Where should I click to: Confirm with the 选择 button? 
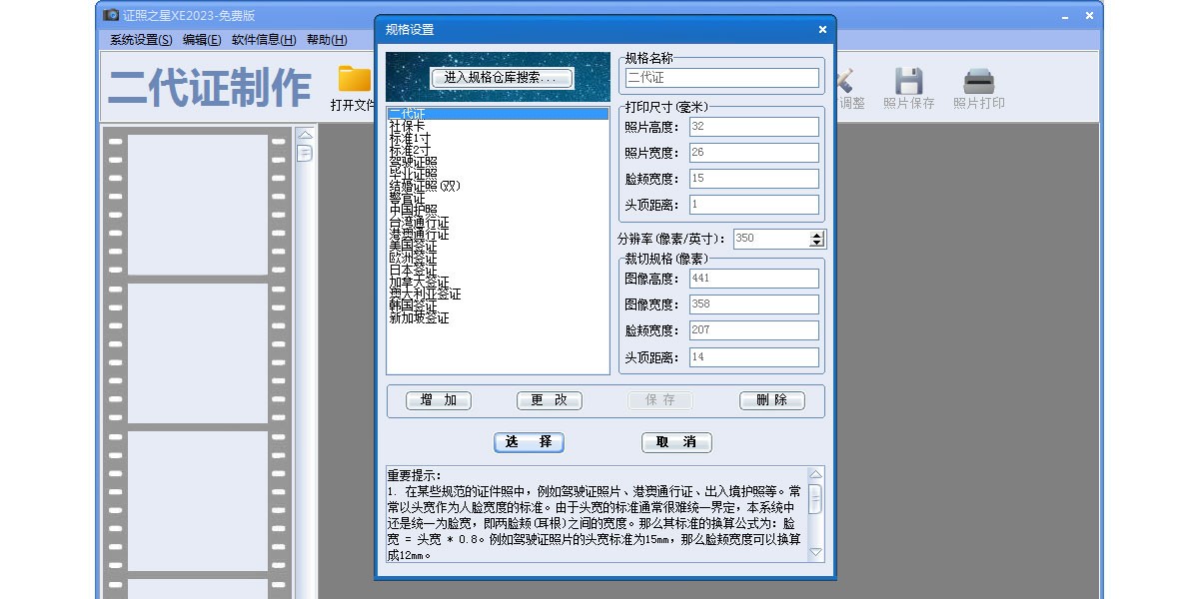[x=529, y=442]
